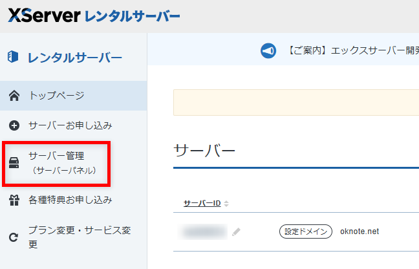Click the home icon beside トップページ

pos(14,96)
